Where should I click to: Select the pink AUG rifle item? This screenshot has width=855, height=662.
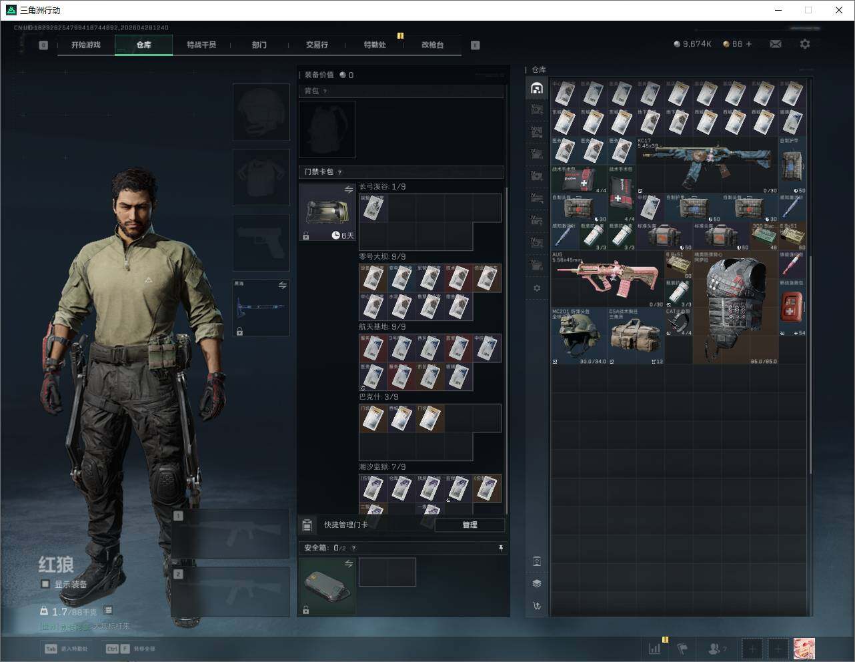click(x=608, y=279)
